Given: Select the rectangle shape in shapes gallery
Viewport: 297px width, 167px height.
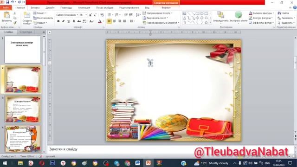Looking at the screenshot, I should [197, 13].
